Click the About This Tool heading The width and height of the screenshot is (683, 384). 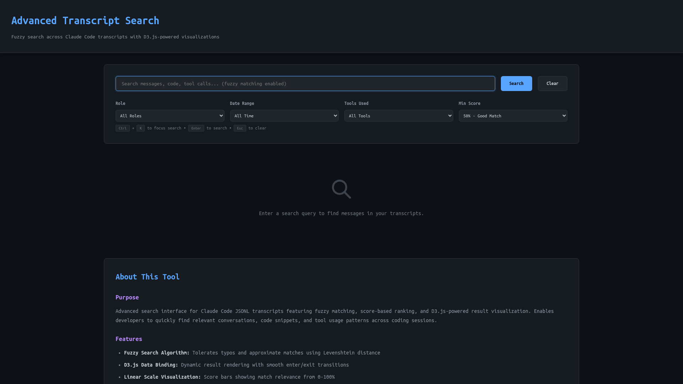(x=147, y=277)
